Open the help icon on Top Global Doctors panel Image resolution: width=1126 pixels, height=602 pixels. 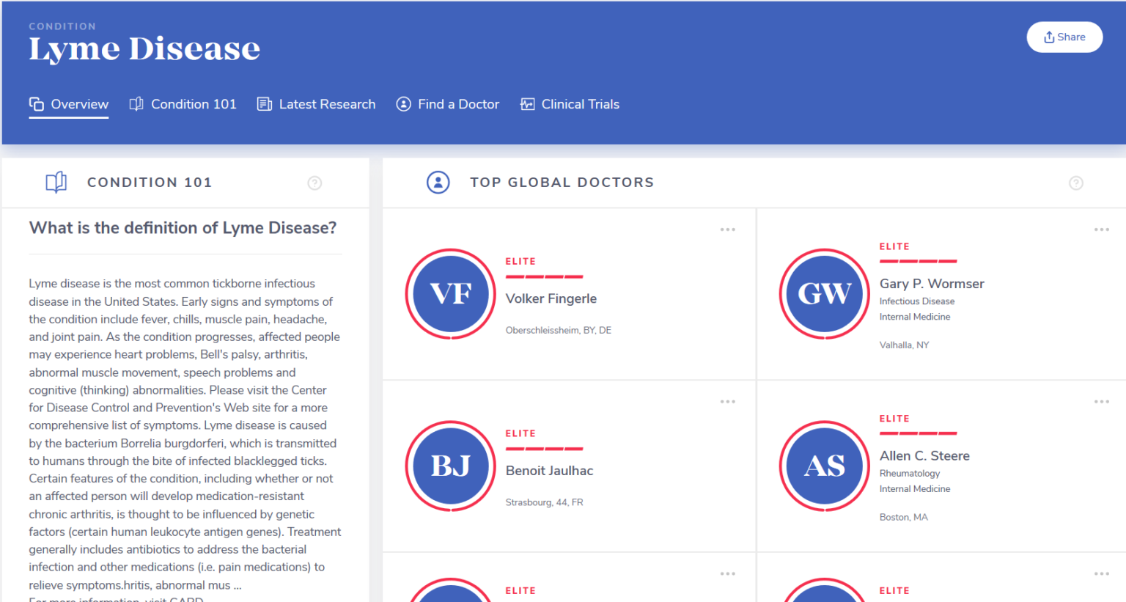click(1076, 183)
